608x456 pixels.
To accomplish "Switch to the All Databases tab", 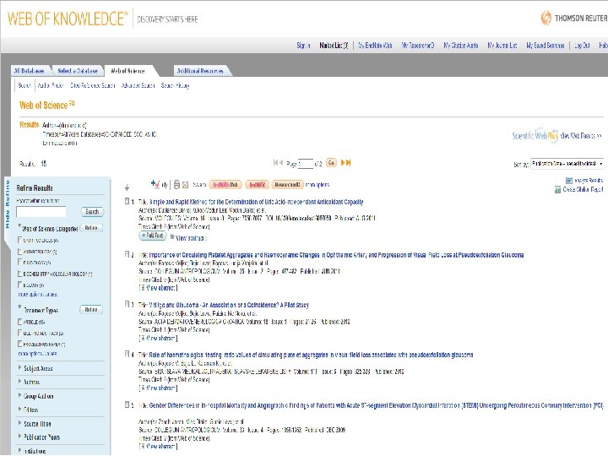I will coord(29,71).
